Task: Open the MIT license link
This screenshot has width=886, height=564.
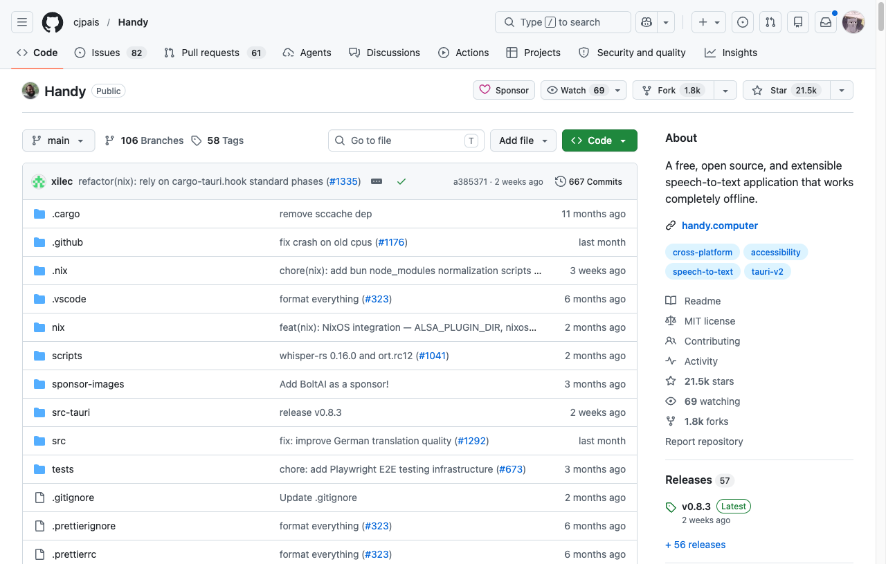Action: tap(700, 321)
